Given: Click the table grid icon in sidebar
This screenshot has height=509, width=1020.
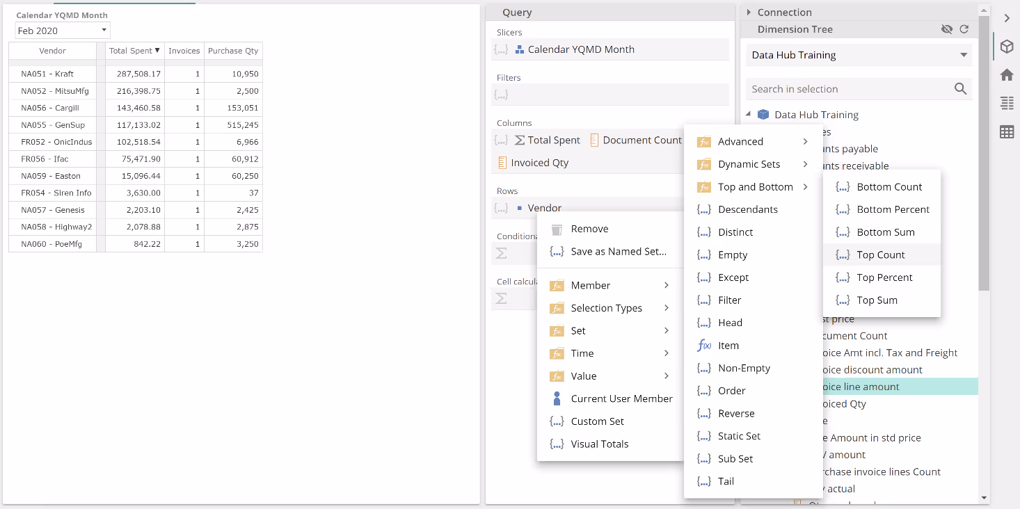Looking at the screenshot, I should click(1006, 132).
